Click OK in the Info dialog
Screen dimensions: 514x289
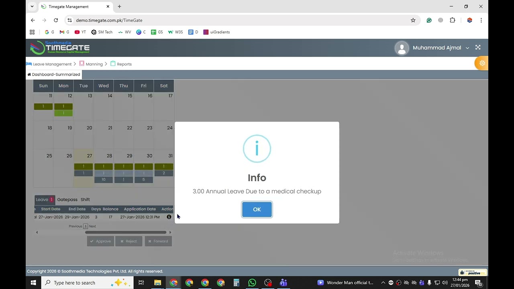257,210
